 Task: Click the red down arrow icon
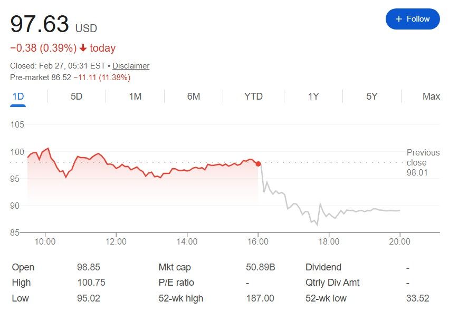(83, 48)
